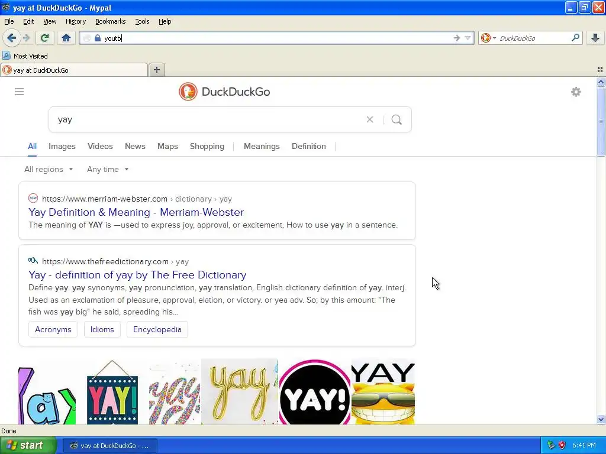Clear the search query with the X
This screenshot has width=606, height=454.
pos(370,119)
